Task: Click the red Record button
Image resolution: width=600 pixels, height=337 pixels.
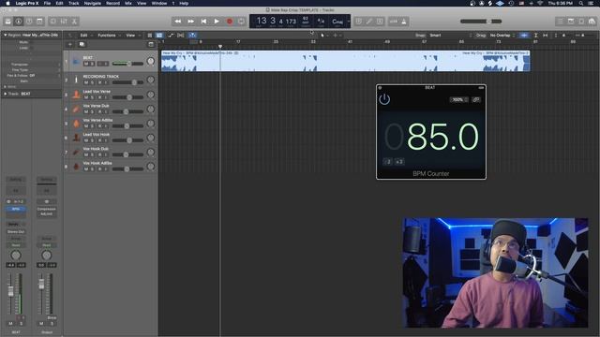Action: tap(230, 22)
